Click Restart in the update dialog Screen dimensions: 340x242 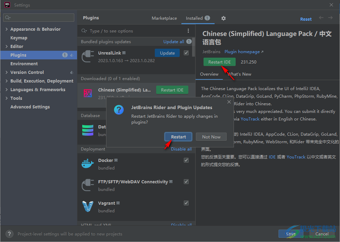pos(178,137)
